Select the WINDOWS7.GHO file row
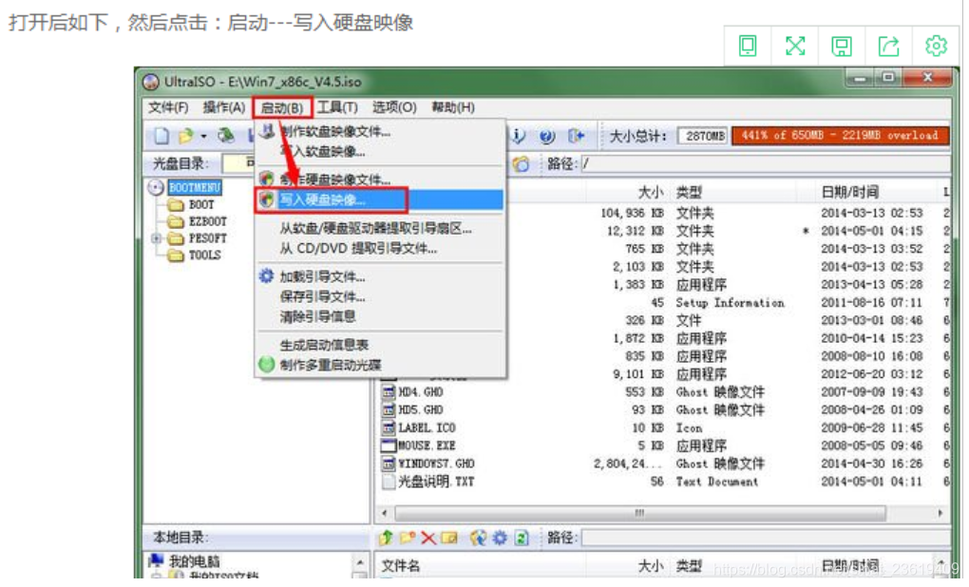 tap(664, 464)
